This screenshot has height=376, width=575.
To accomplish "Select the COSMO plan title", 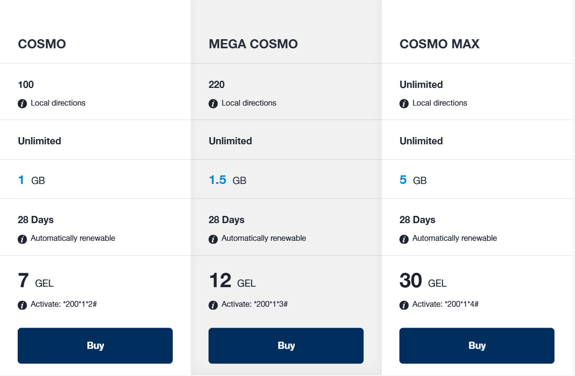I will pos(42,44).
